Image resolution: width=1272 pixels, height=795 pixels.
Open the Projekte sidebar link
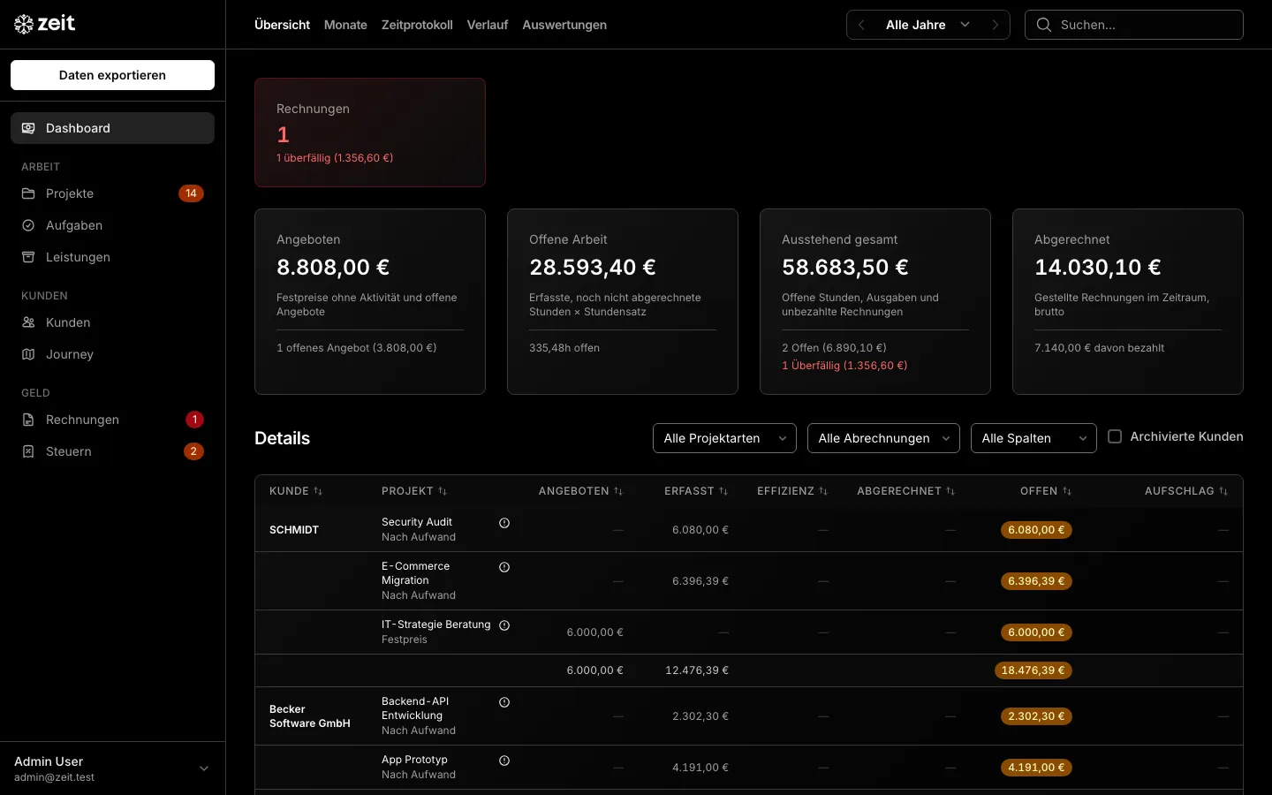112,193
